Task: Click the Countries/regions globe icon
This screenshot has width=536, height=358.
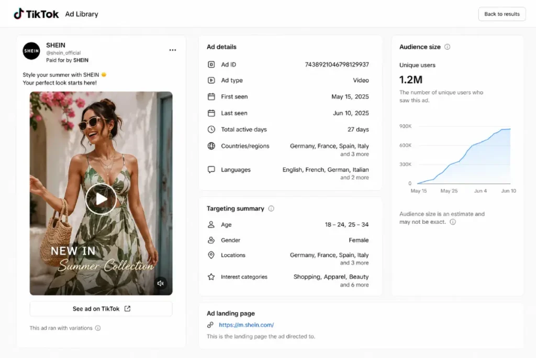Action: tap(211, 146)
